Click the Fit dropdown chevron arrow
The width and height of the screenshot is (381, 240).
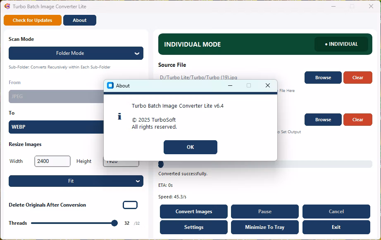pos(138,181)
